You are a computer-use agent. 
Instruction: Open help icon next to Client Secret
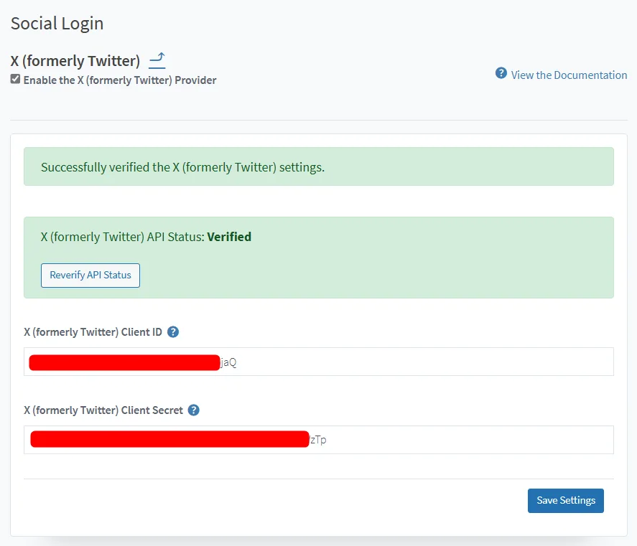[194, 410]
